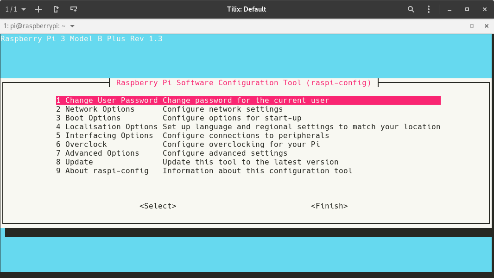Minimize the Tilix window

click(449, 9)
